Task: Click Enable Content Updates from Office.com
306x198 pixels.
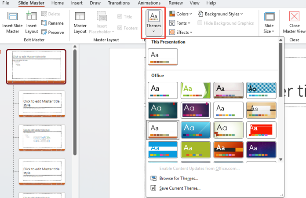Action: (200, 169)
